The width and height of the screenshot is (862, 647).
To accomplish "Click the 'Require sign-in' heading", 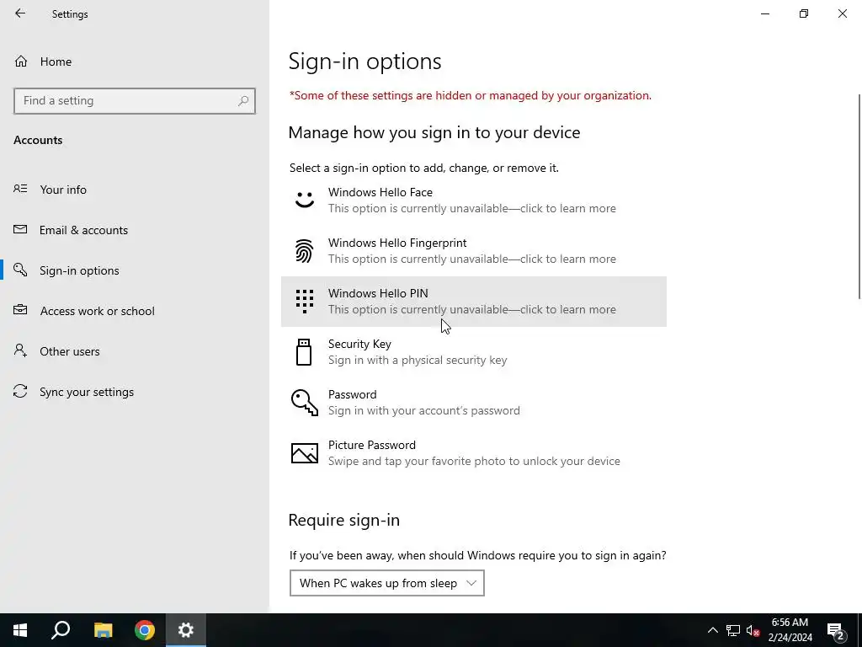I will click(344, 520).
